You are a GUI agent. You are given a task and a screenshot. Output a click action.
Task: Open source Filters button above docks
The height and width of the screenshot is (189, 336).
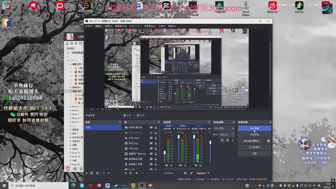pos(141,115)
